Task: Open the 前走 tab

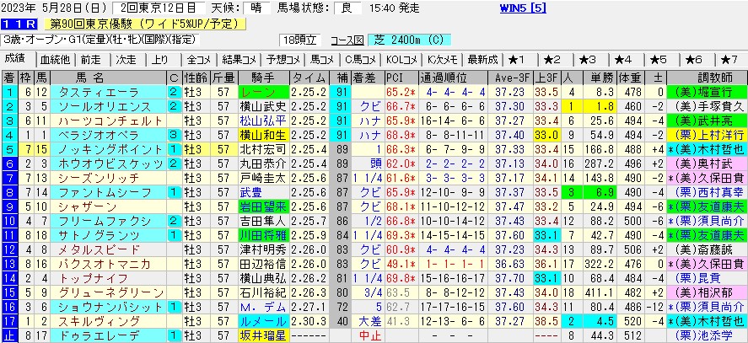Action: 90,60
